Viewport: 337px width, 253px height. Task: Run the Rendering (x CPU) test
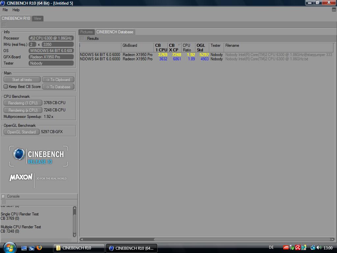23,110
